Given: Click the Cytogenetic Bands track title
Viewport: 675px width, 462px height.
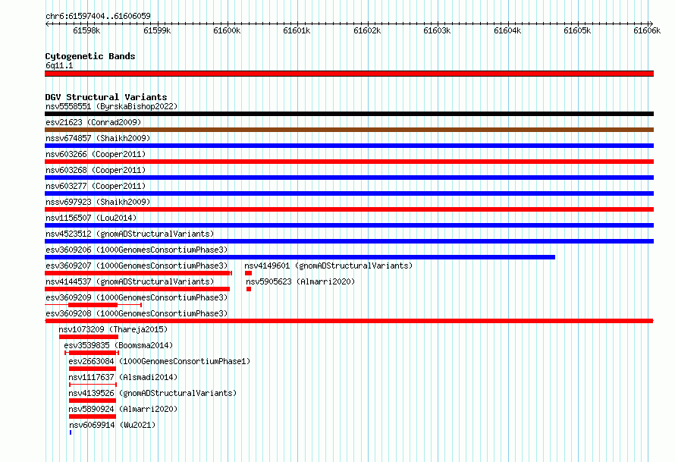Looking at the screenshot, I should click(90, 56).
